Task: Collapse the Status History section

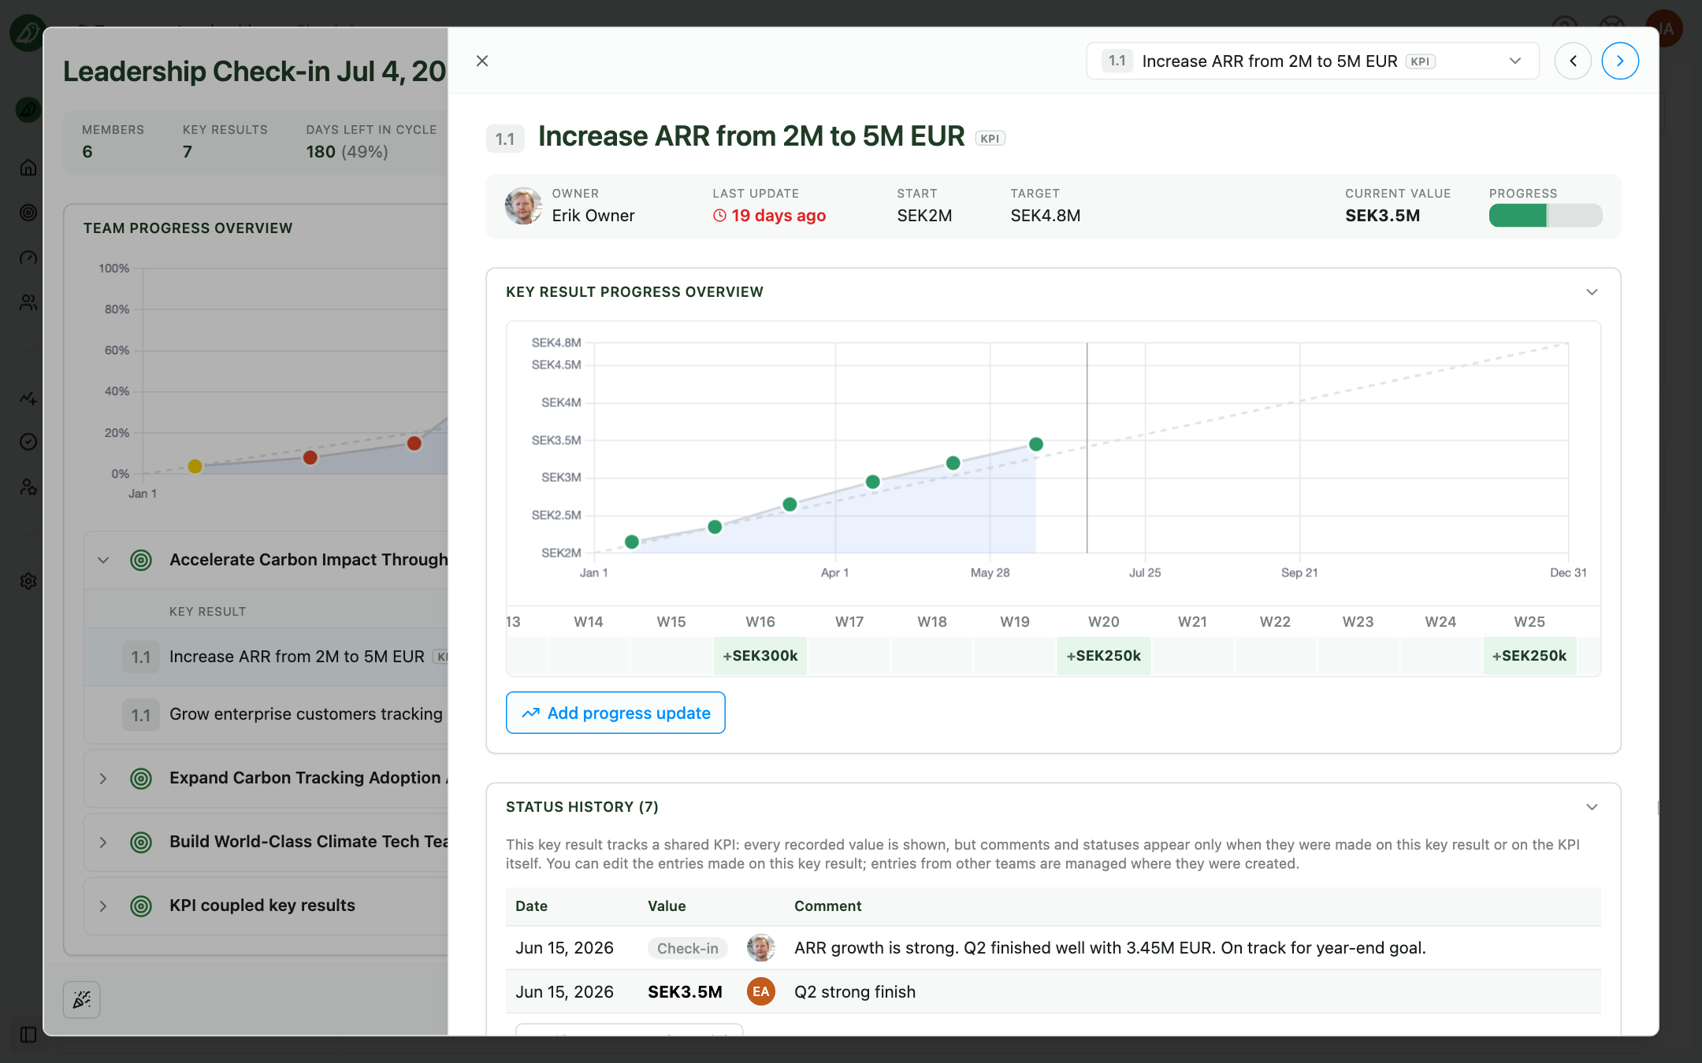Action: pos(1592,807)
